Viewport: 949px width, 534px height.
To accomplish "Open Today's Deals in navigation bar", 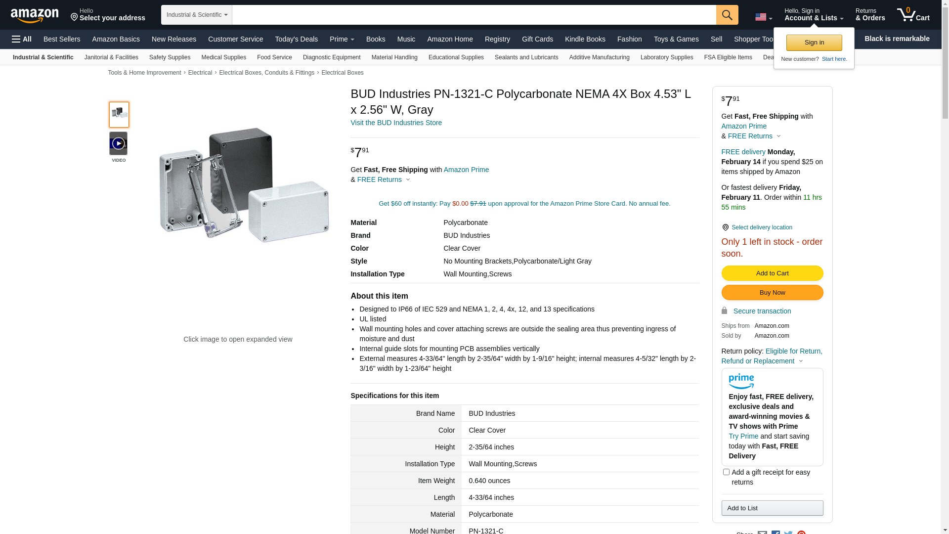I will tap(296, 39).
